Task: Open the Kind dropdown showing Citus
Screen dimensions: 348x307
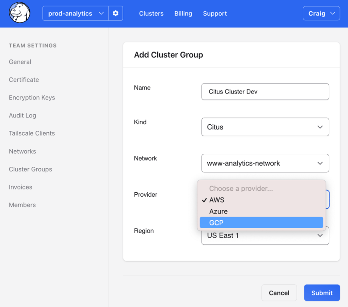Action: [x=265, y=127]
